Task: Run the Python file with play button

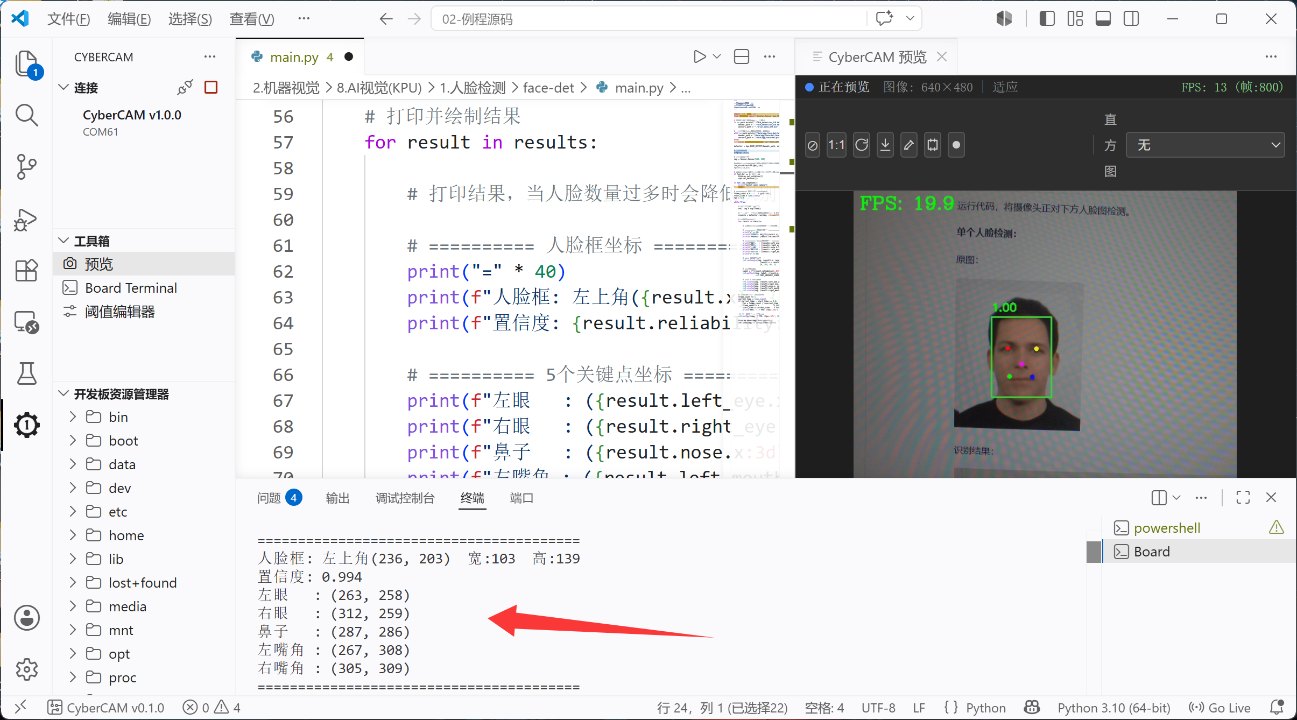Action: tap(699, 57)
